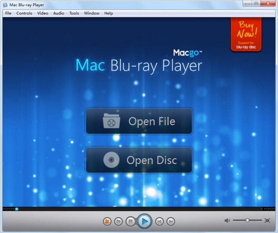Skip to the next chapter

[x=171, y=221]
